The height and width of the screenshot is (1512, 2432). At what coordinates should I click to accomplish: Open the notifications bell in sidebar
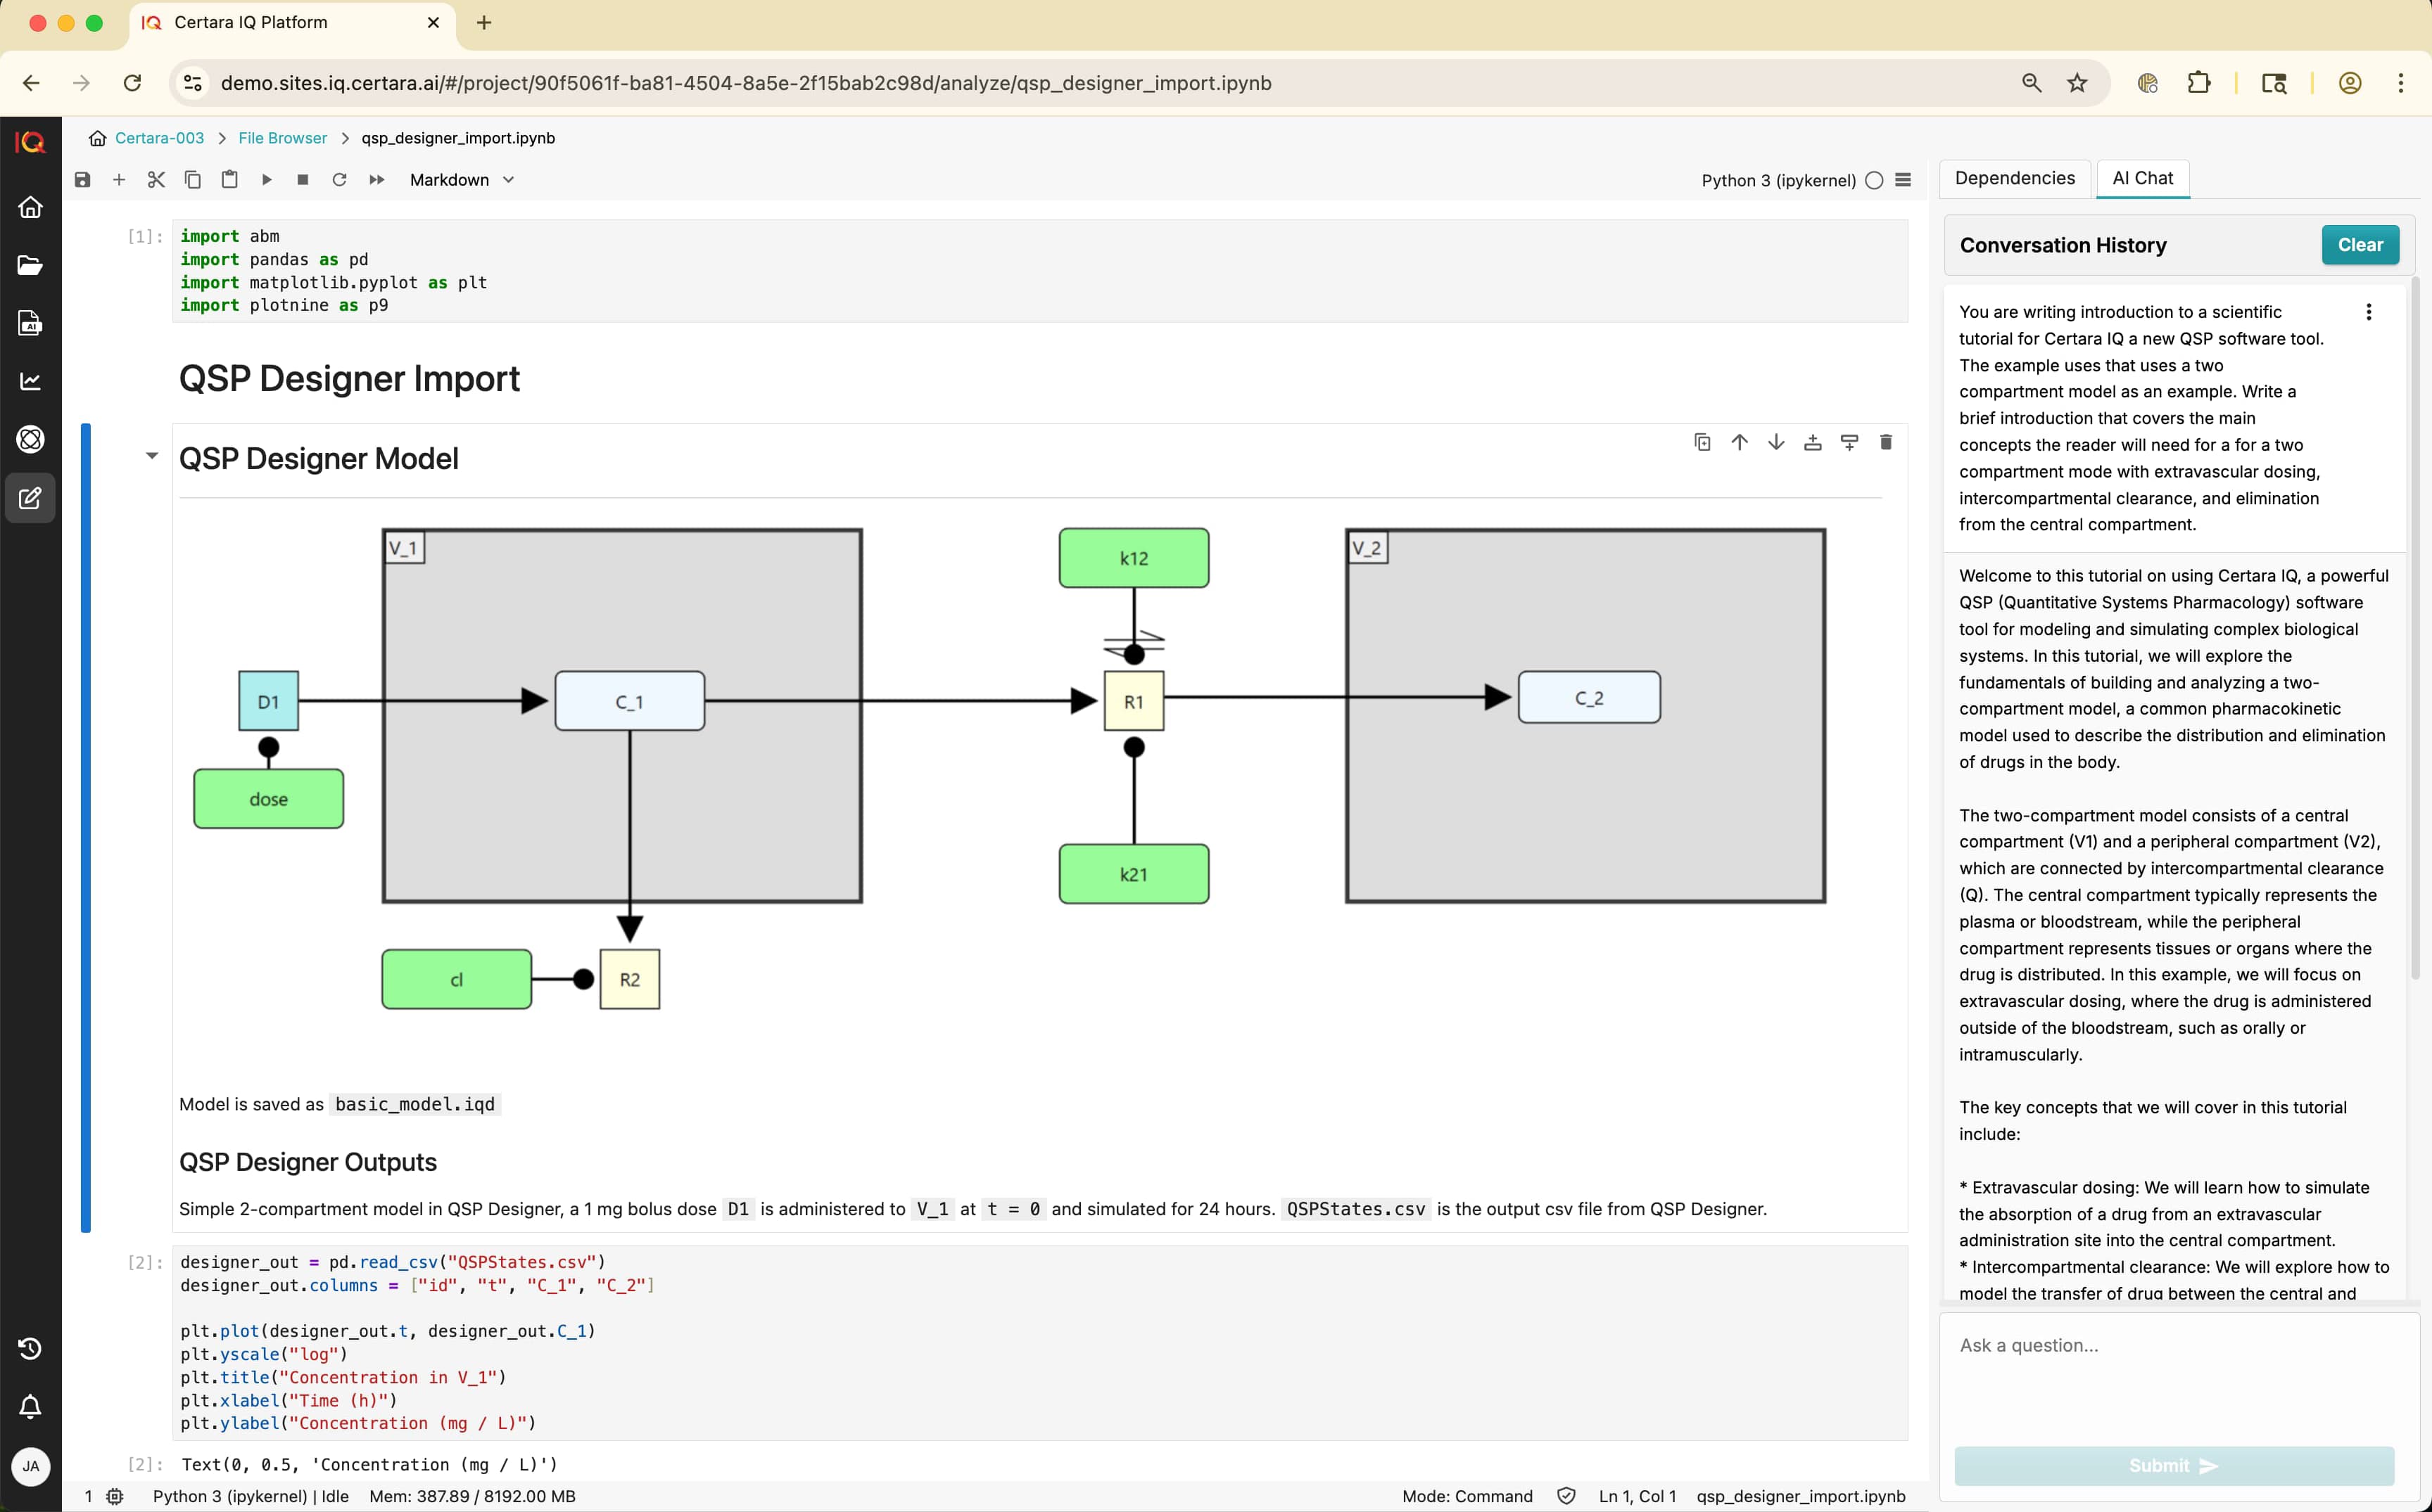click(30, 1407)
